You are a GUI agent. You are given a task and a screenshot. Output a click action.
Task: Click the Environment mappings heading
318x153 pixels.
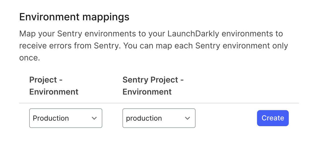(74, 17)
